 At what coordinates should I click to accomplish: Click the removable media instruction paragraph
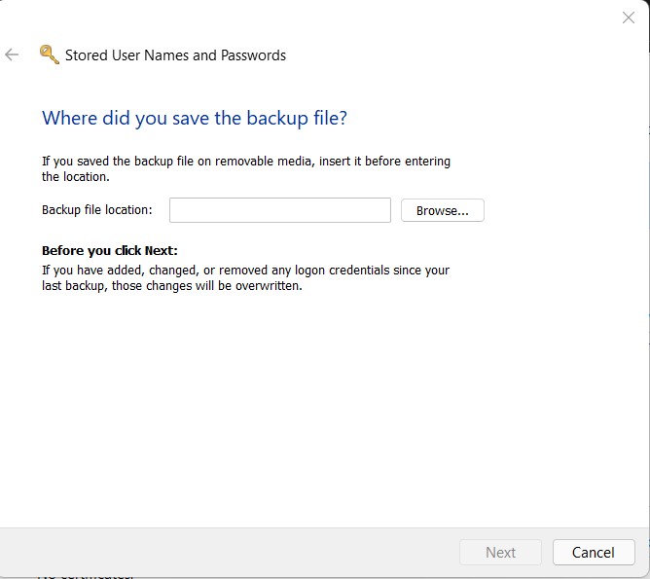[x=245, y=169]
